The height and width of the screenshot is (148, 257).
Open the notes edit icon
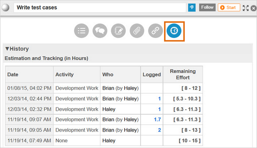coord(118,31)
